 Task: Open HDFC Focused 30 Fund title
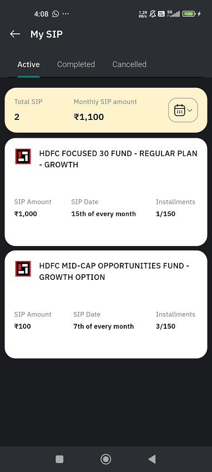(118, 159)
